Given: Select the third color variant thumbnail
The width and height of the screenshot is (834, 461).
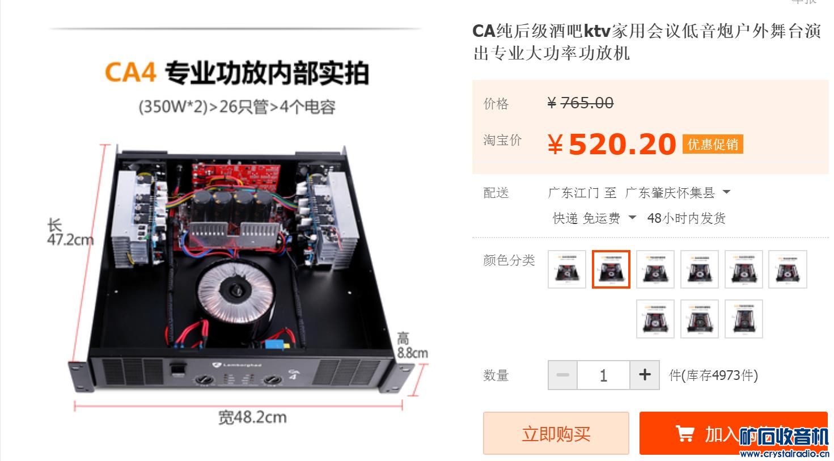Looking at the screenshot, I should coord(655,269).
